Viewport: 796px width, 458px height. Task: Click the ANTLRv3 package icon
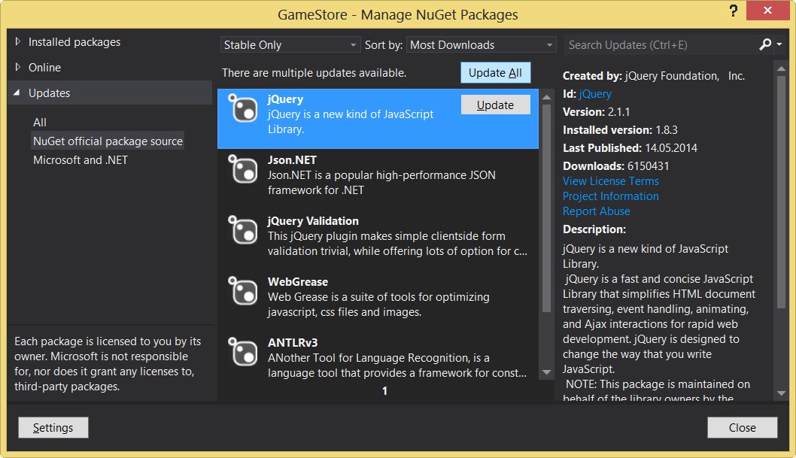pyautogui.click(x=243, y=351)
